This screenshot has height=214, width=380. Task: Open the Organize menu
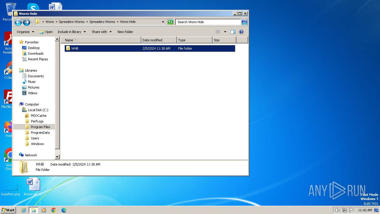point(25,32)
